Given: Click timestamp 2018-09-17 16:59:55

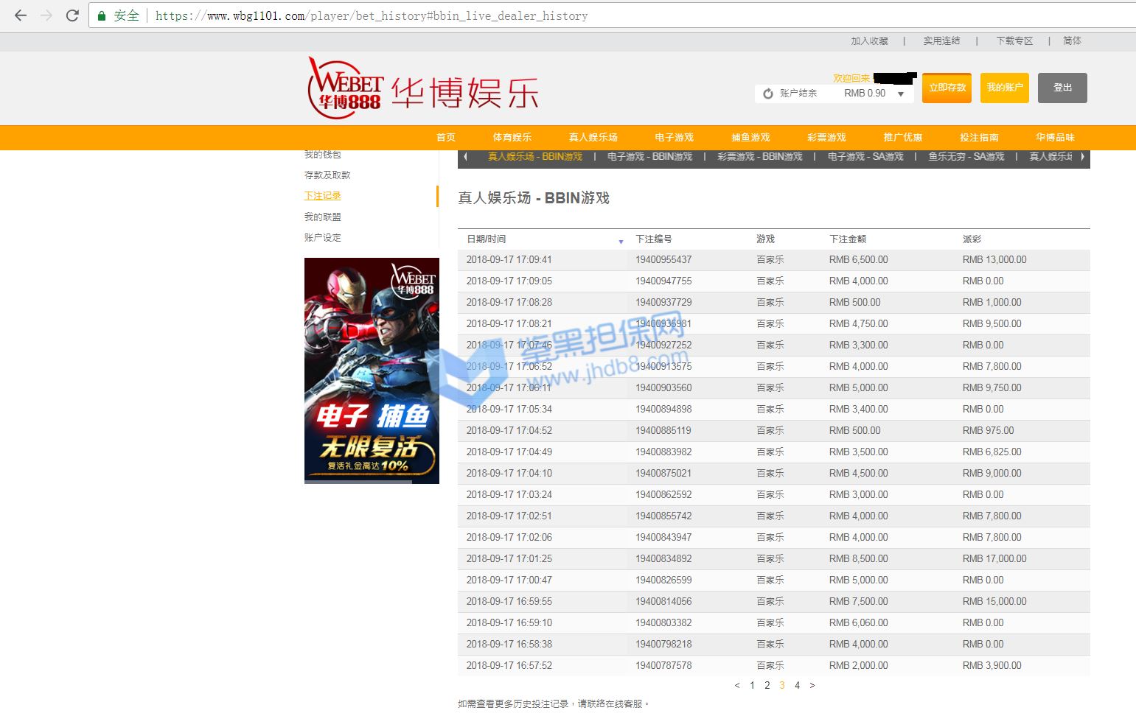Looking at the screenshot, I should pos(509,602).
